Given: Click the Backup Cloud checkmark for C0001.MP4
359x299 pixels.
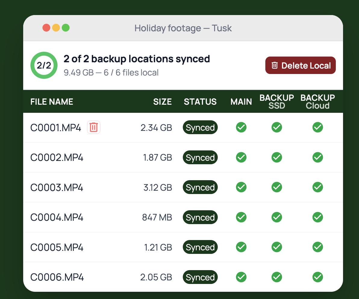Looking at the screenshot, I should (x=317, y=127).
